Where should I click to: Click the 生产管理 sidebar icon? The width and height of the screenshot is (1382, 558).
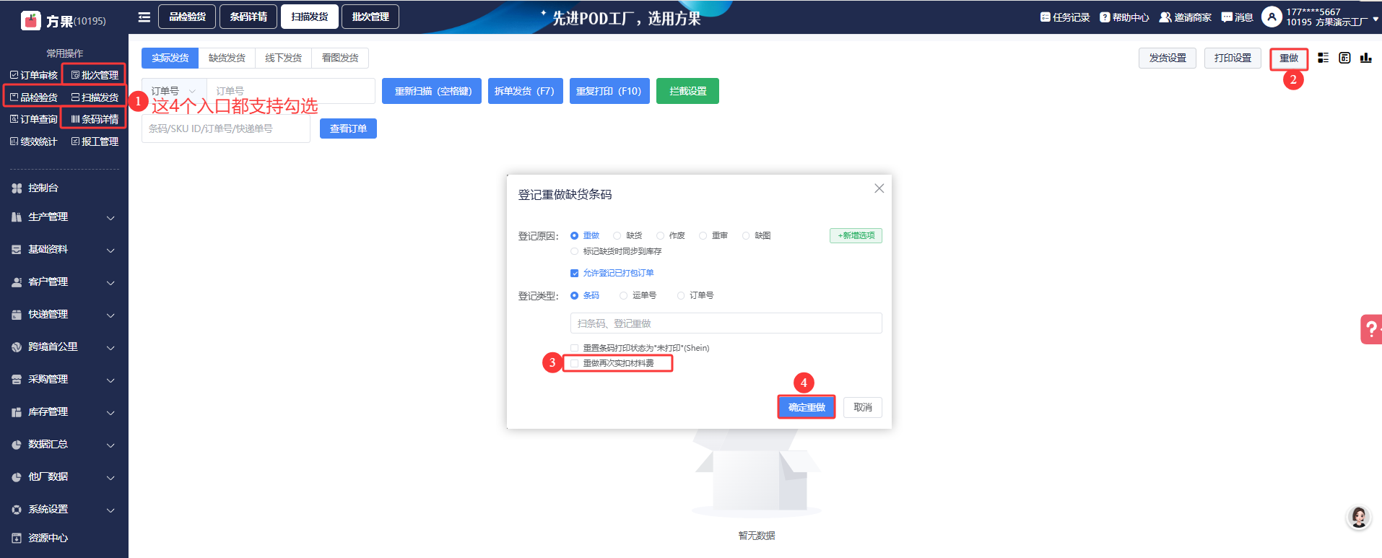point(17,217)
